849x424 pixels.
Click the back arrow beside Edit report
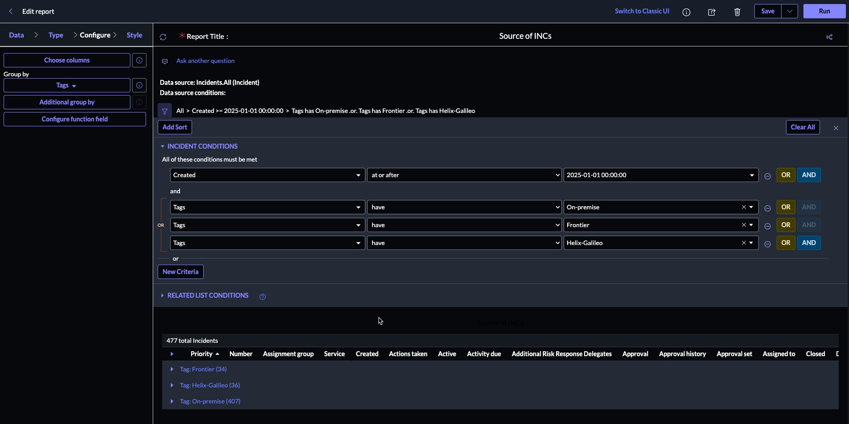[x=11, y=12]
